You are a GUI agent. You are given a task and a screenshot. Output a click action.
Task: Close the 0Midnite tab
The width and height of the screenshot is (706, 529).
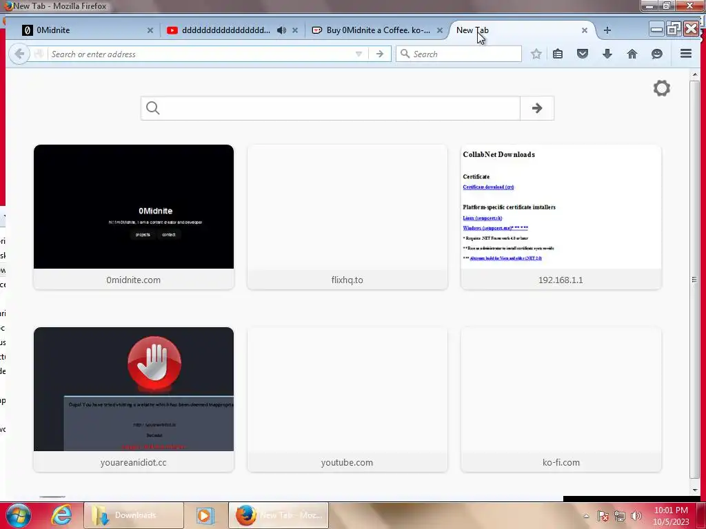(x=150, y=30)
